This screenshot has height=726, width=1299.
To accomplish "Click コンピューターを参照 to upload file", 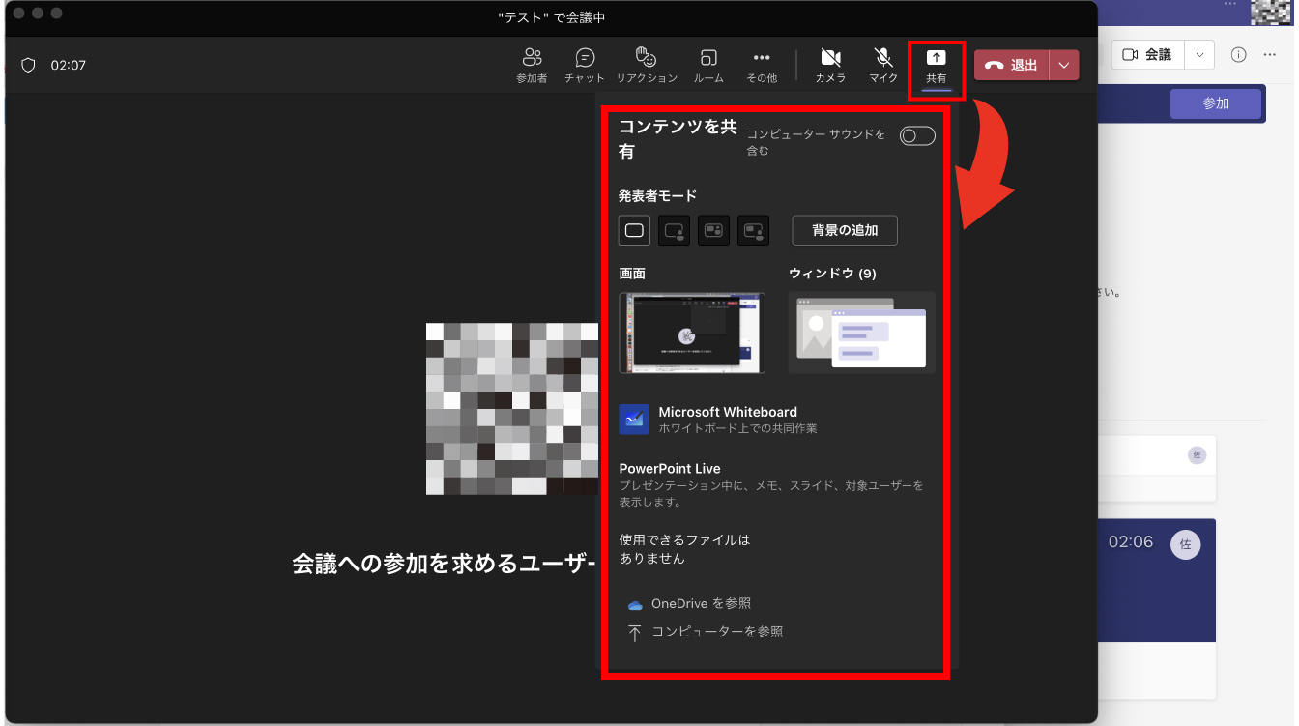I will click(x=715, y=632).
